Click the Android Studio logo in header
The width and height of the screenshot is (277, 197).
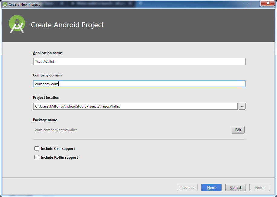click(x=17, y=24)
